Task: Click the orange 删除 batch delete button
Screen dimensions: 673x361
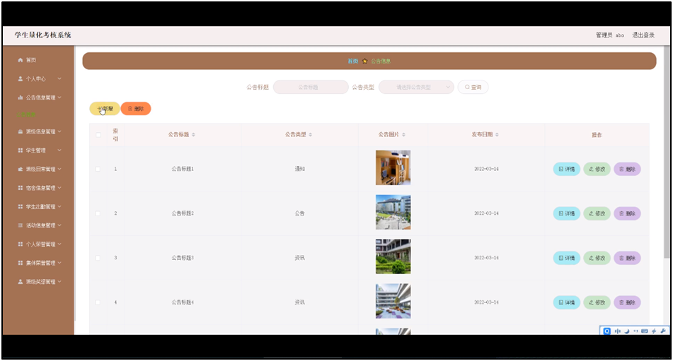Action: pyautogui.click(x=136, y=109)
